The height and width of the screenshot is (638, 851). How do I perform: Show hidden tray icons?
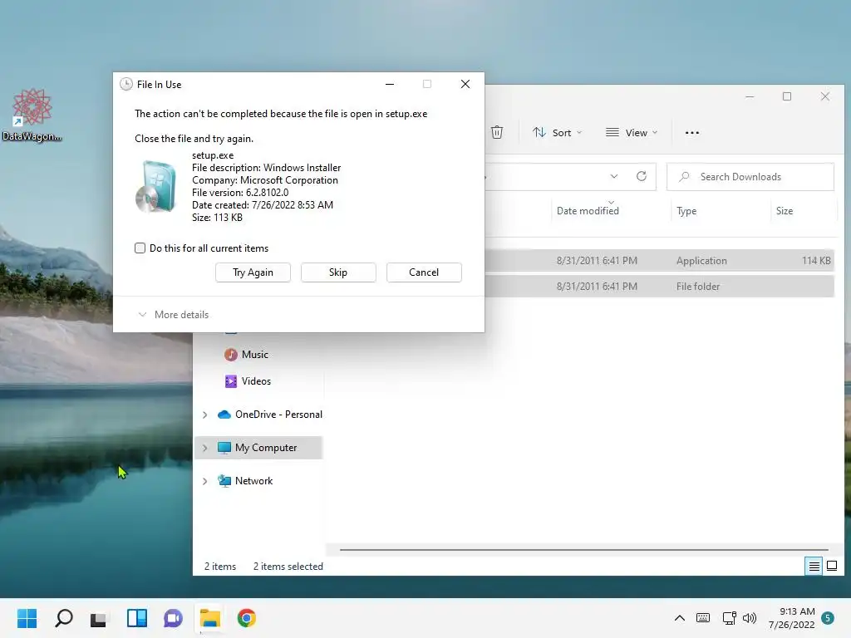click(680, 618)
